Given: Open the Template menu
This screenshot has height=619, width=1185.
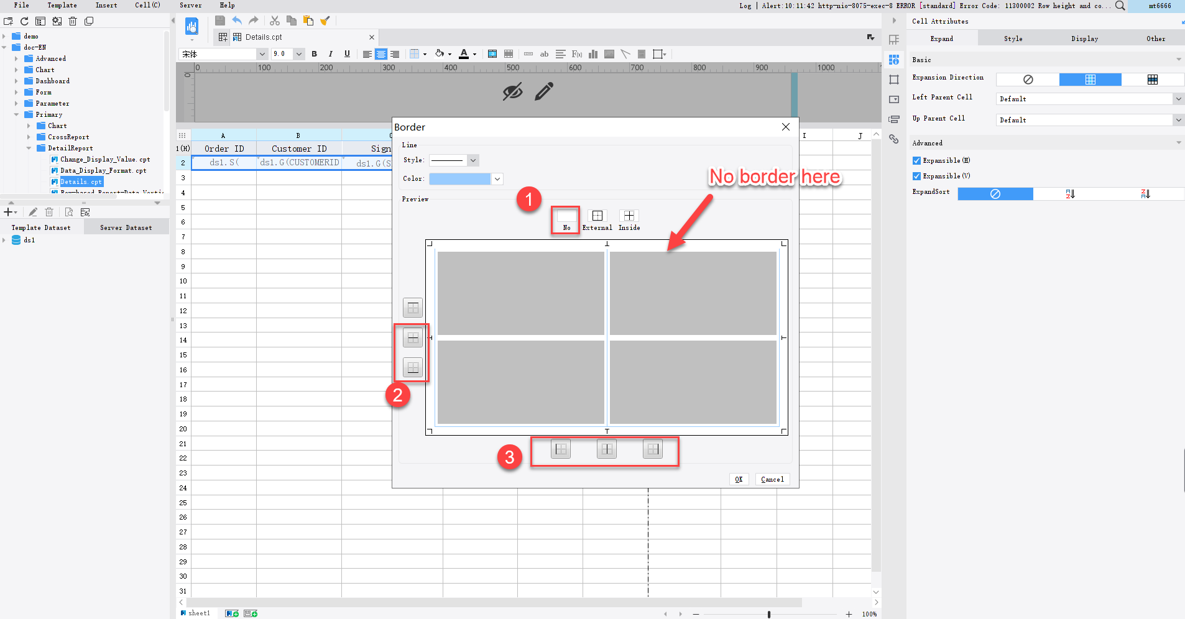Looking at the screenshot, I should tap(62, 5).
